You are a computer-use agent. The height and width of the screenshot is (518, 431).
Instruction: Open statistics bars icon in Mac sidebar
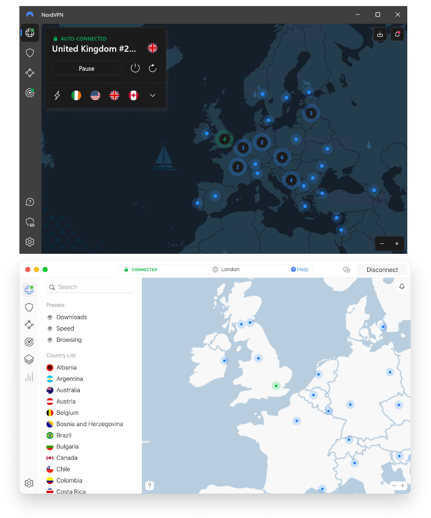(x=29, y=377)
